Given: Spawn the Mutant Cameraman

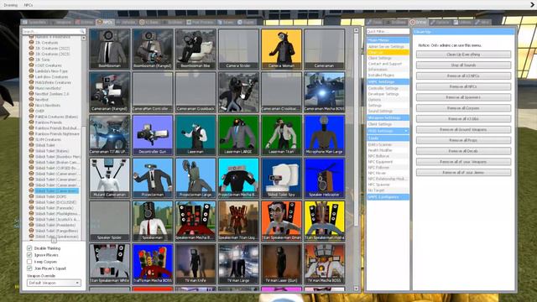Looking at the screenshot, I should tap(110, 178).
